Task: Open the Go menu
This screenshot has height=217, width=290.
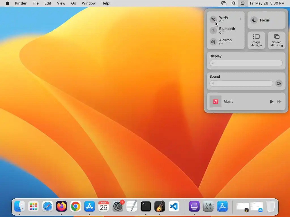Action: tap(74, 3)
